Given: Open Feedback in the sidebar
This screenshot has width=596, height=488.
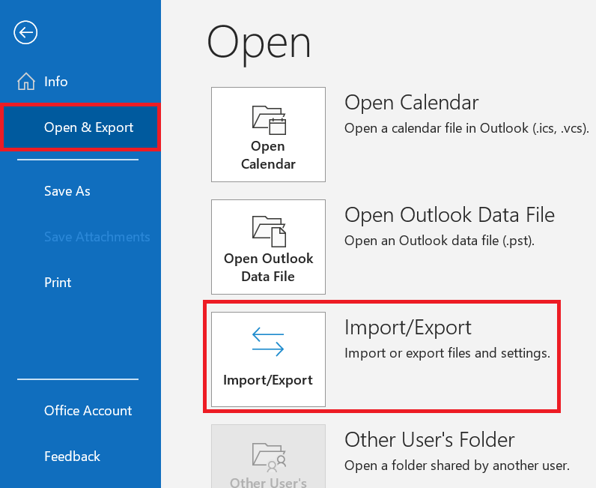Looking at the screenshot, I should 72,457.
